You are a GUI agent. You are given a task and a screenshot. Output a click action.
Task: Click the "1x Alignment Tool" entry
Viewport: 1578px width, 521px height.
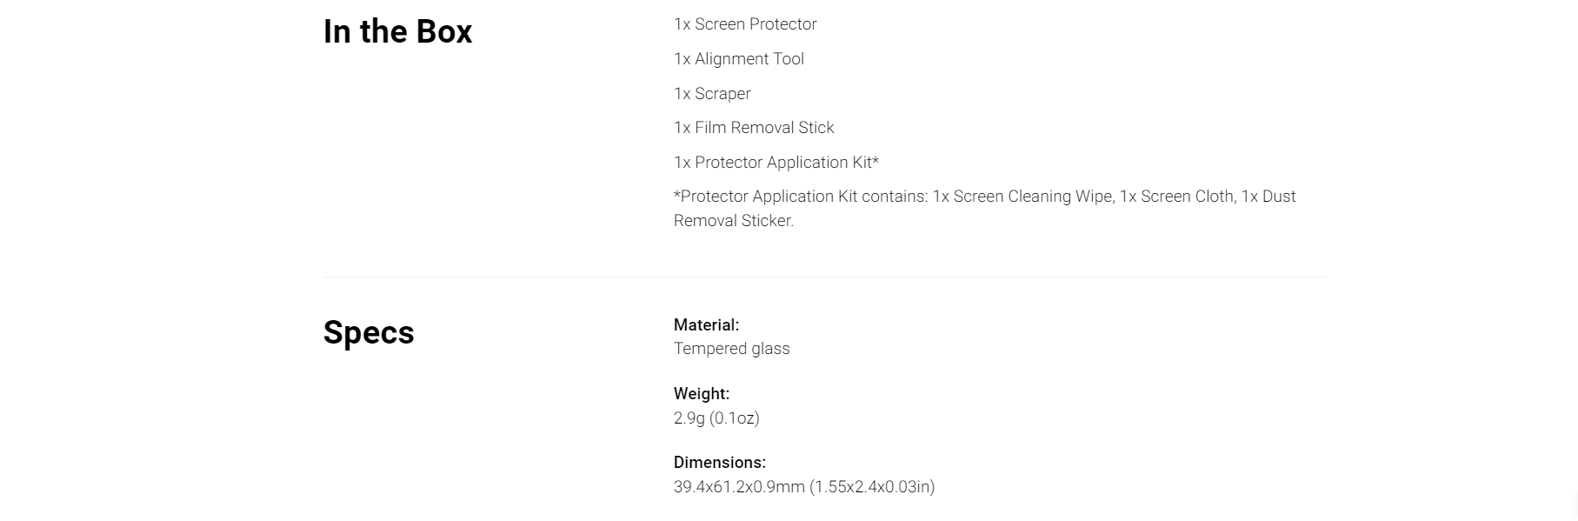coord(739,59)
